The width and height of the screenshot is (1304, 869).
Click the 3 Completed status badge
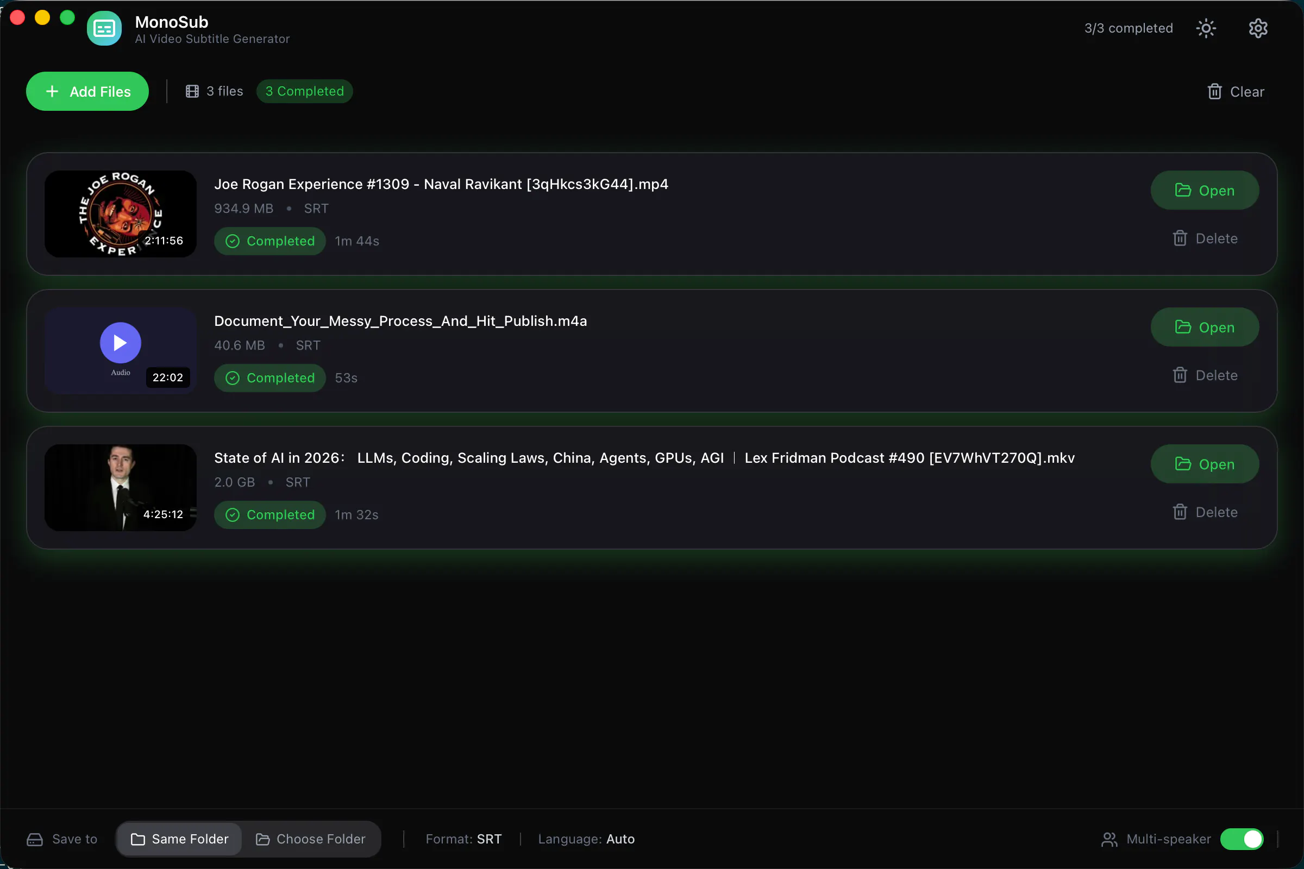[x=304, y=91]
